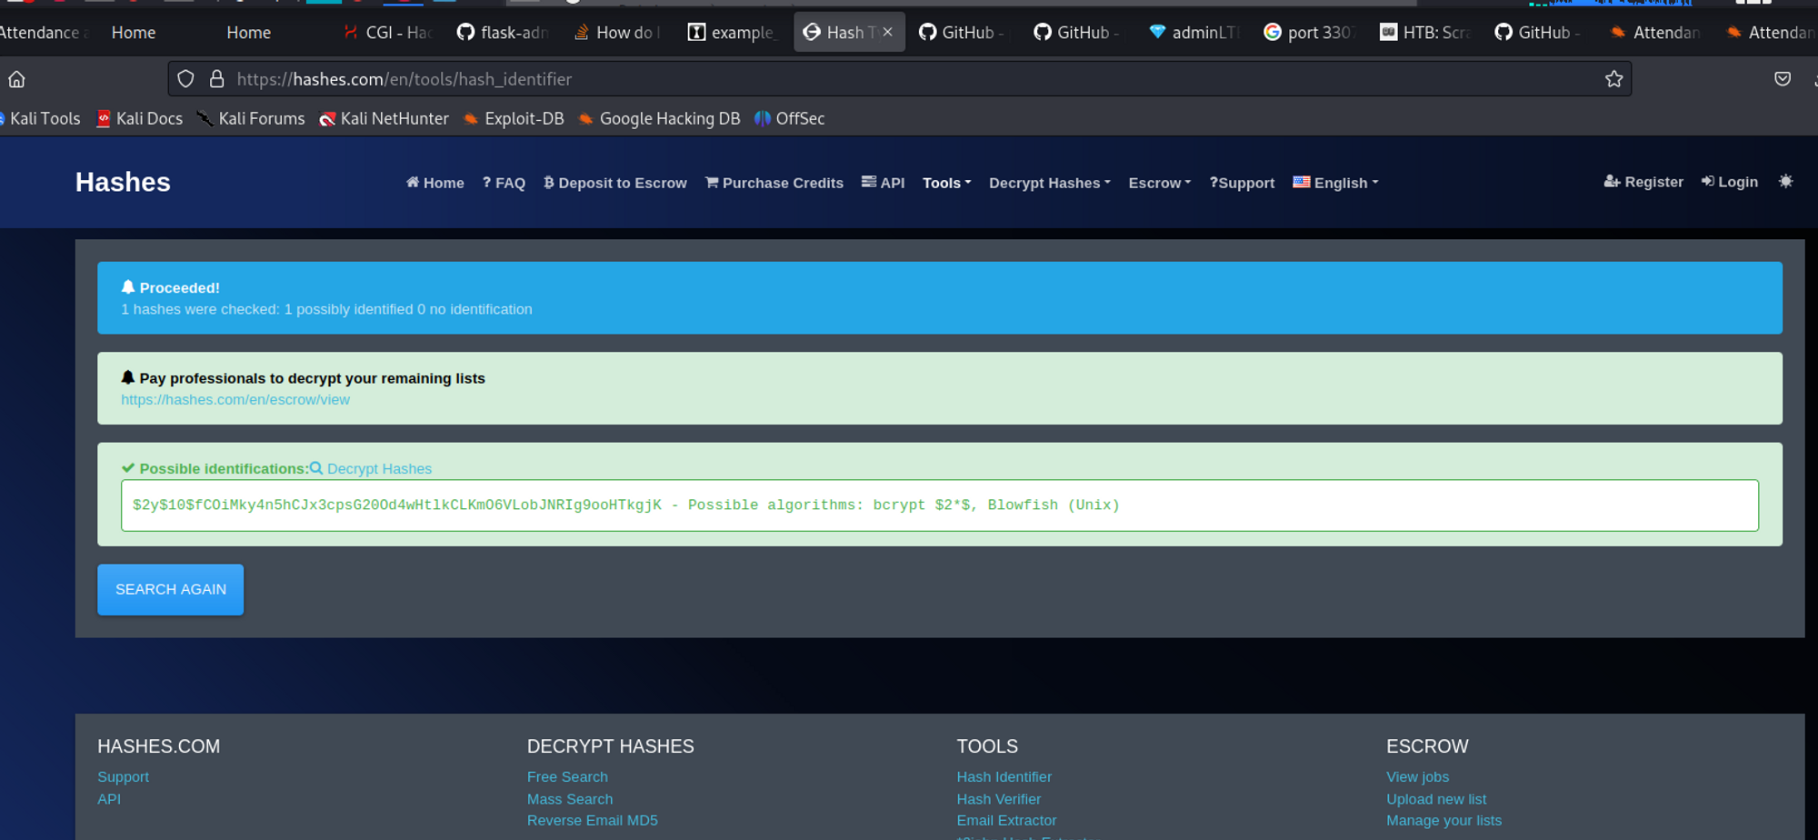This screenshot has width=1818, height=840.
Task: Open the hashes.com/en/escrow/view link
Action: 235,399
